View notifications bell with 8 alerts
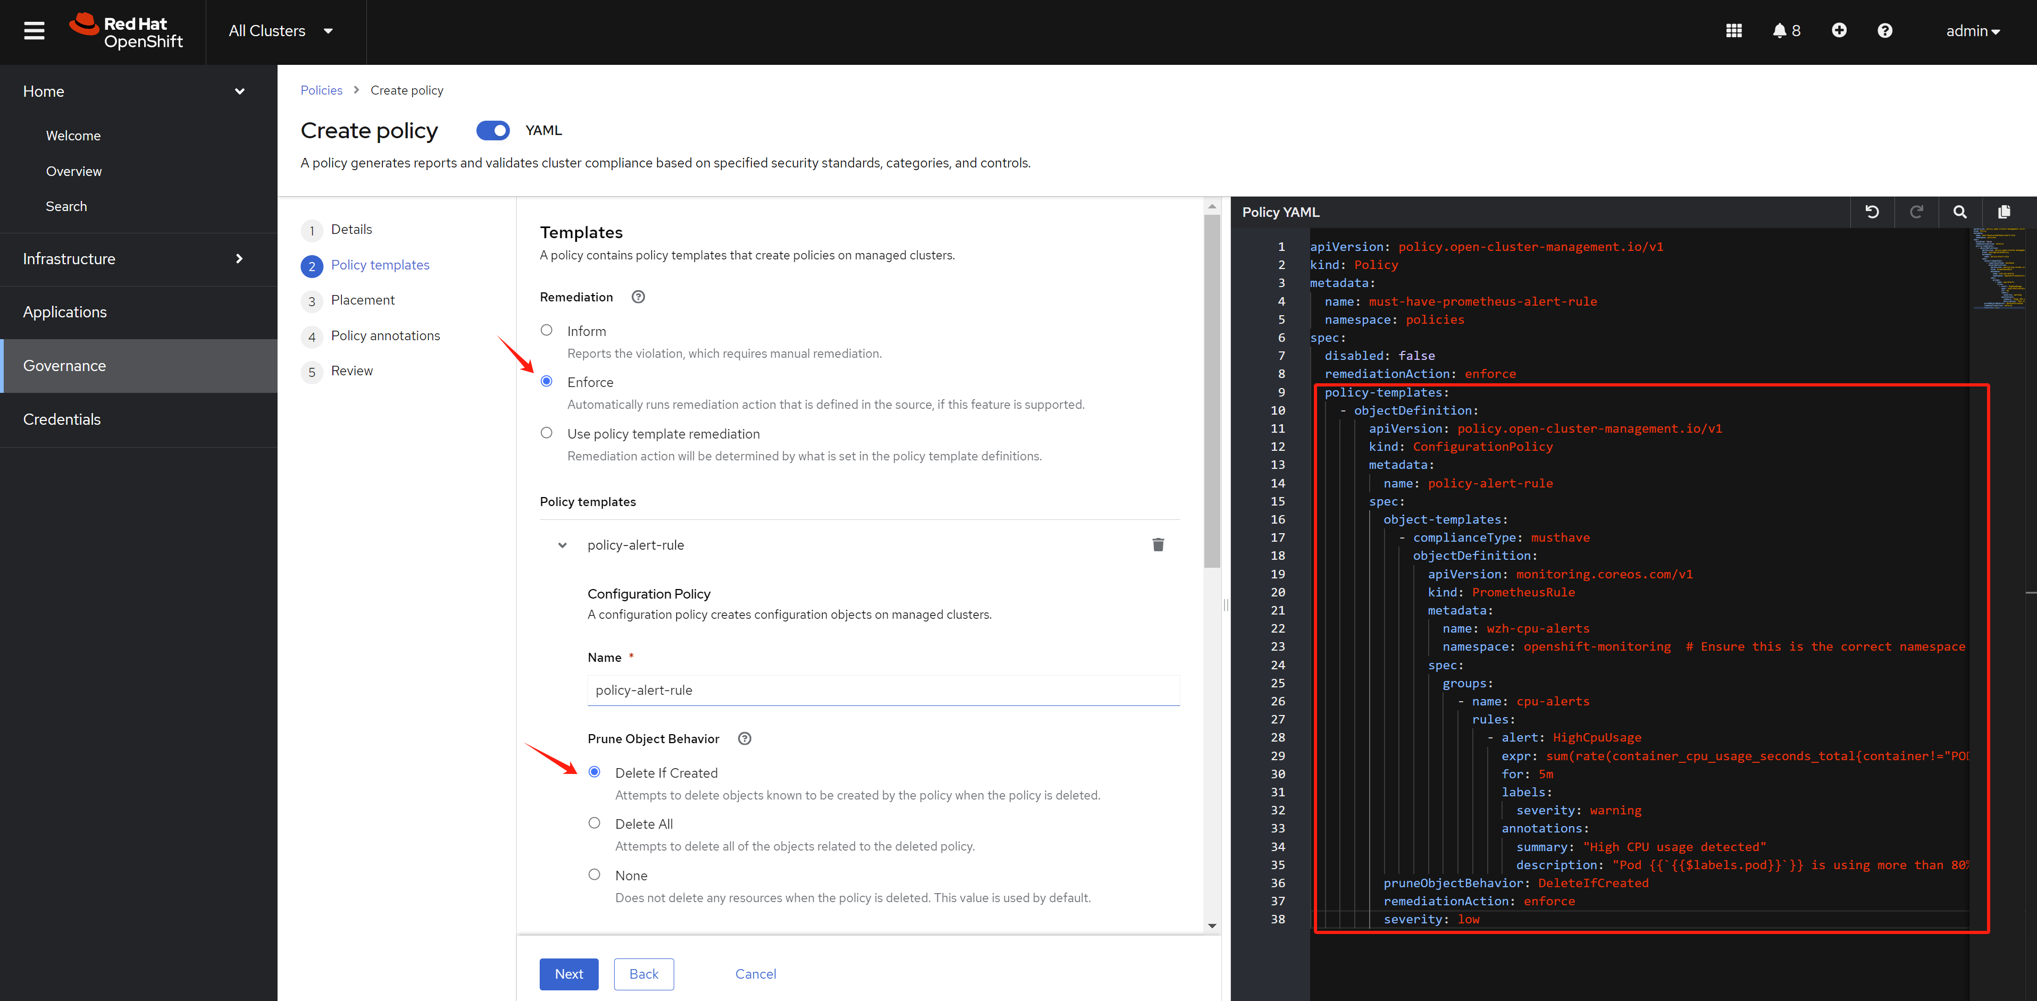The height and width of the screenshot is (1001, 2037). (x=1785, y=31)
